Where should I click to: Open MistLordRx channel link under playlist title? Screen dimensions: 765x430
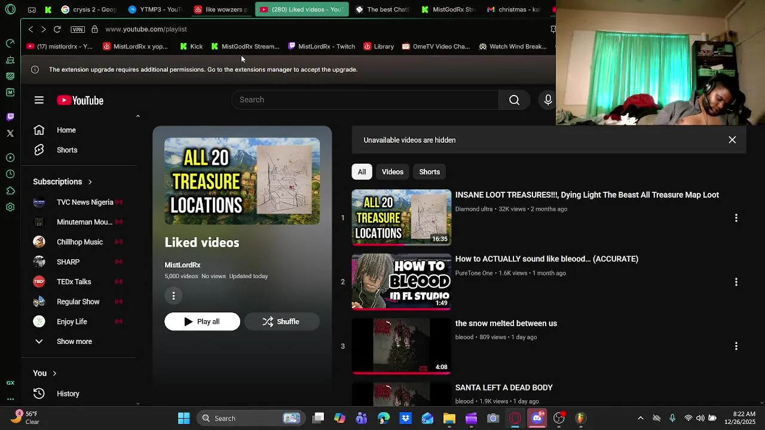click(x=182, y=265)
